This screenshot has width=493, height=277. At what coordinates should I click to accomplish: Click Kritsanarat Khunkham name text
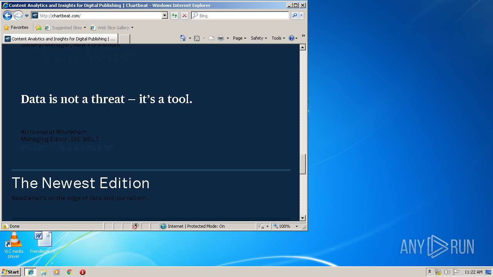click(54, 132)
